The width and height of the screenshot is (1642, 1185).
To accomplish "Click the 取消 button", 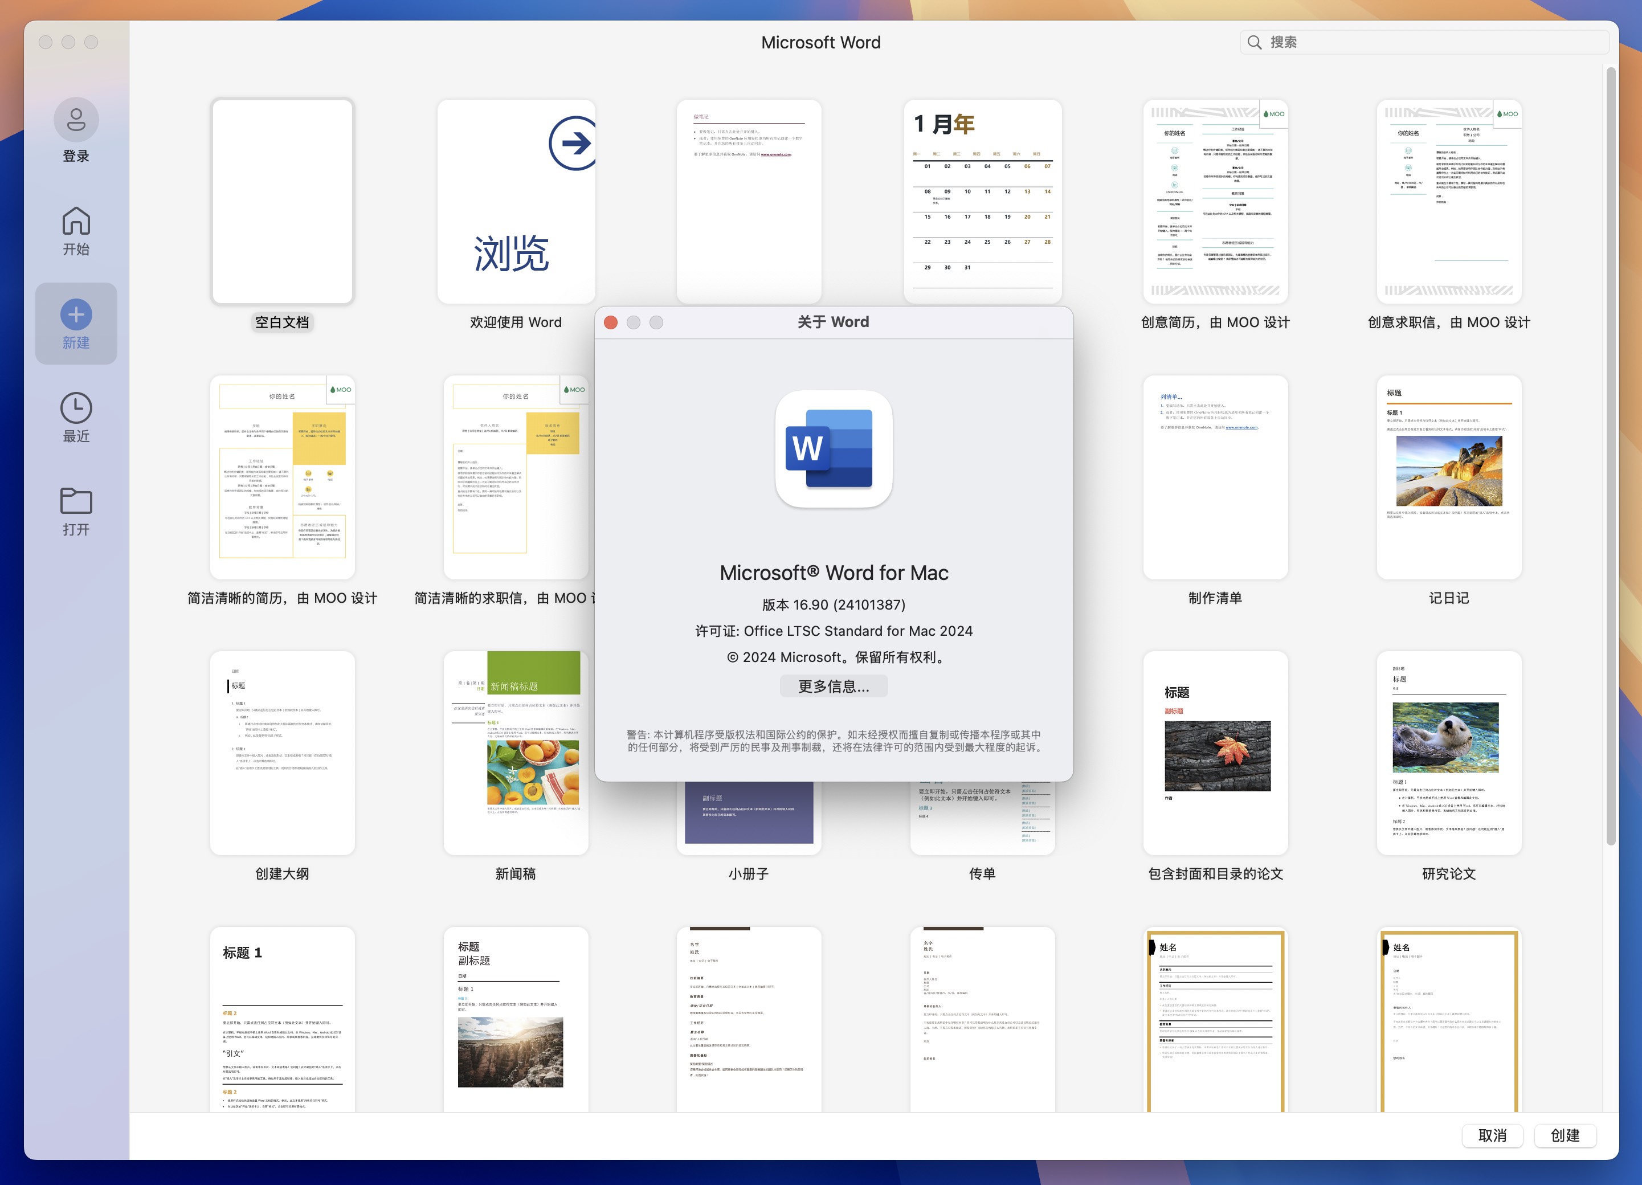I will click(x=1492, y=1136).
